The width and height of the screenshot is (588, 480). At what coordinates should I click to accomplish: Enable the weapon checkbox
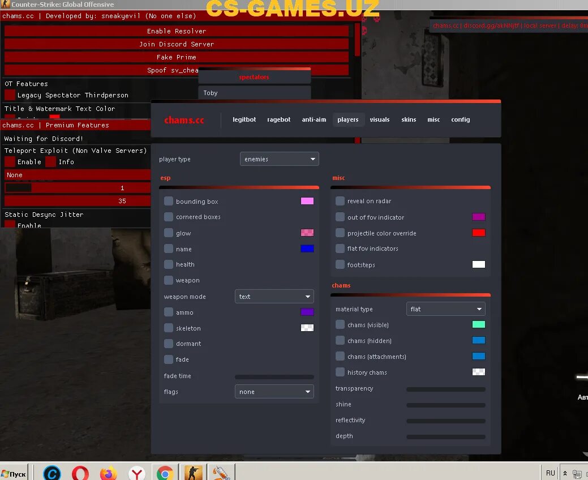click(169, 280)
